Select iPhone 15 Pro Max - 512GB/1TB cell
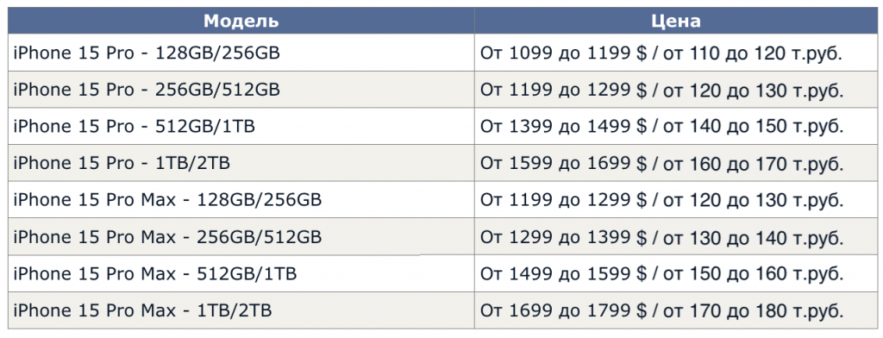The width and height of the screenshot is (883, 338). (241, 274)
